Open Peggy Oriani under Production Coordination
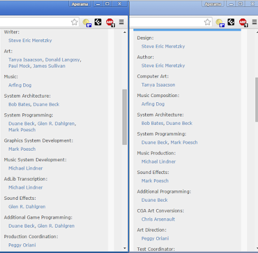 22,245
